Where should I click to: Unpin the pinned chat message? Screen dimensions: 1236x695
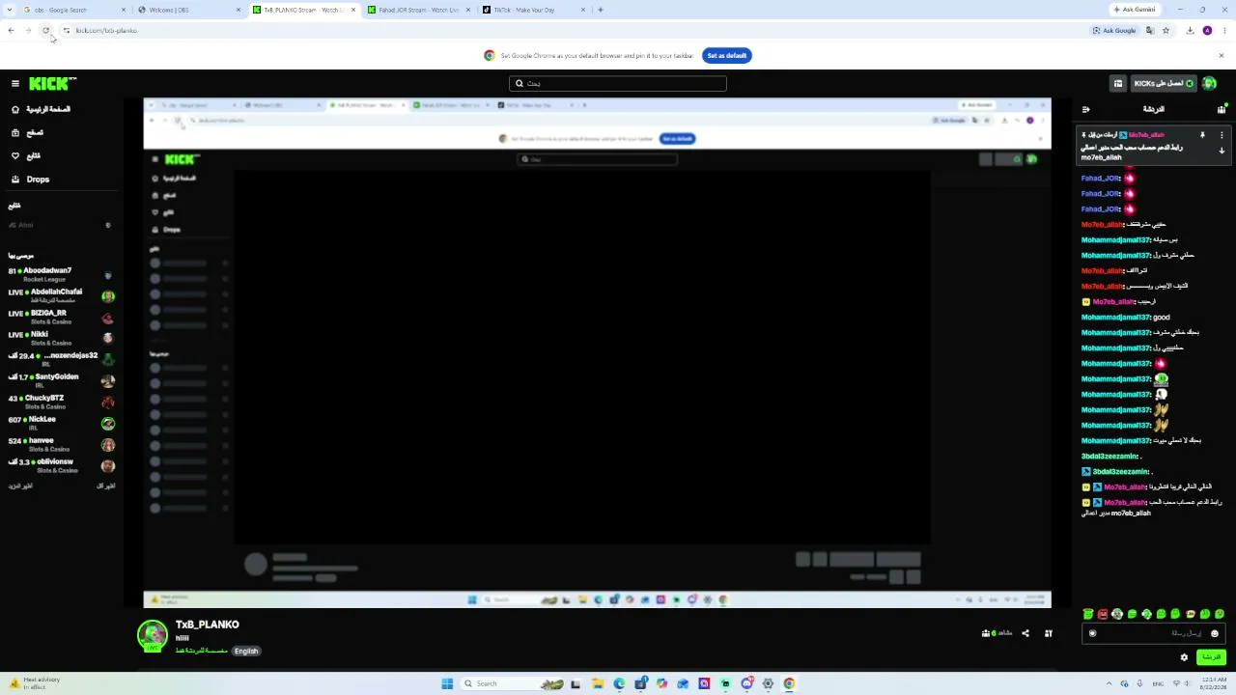pyautogui.click(x=1202, y=135)
